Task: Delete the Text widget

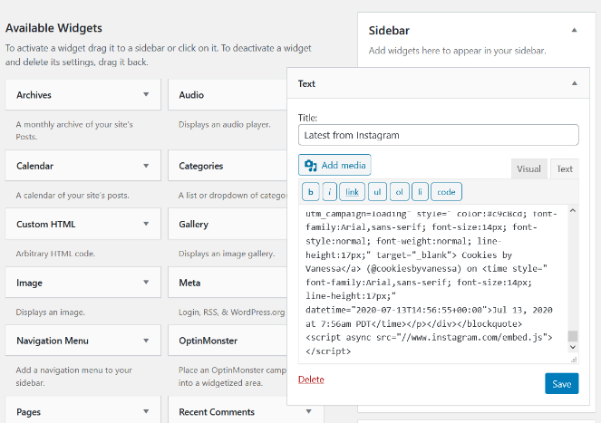Action: pos(311,380)
